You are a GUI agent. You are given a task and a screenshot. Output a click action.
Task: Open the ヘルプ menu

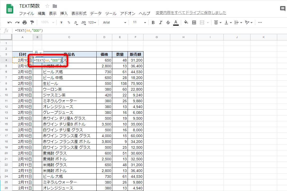click(144, 13)
